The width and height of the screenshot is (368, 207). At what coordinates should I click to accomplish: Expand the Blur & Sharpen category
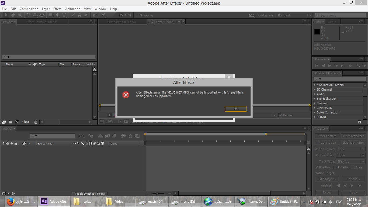click(x=315, y=99)
